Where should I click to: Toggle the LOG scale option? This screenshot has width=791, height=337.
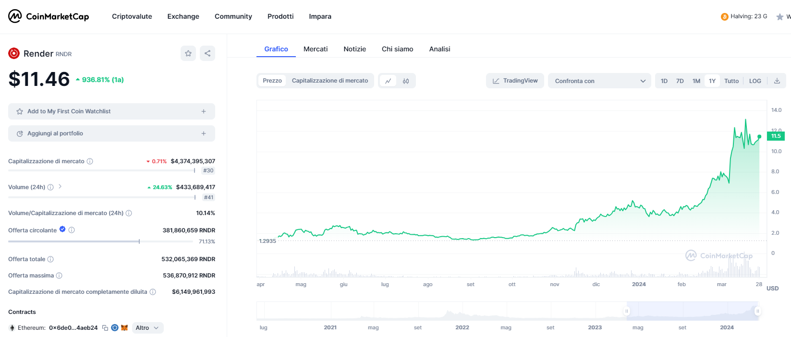[x=755, y=81]
